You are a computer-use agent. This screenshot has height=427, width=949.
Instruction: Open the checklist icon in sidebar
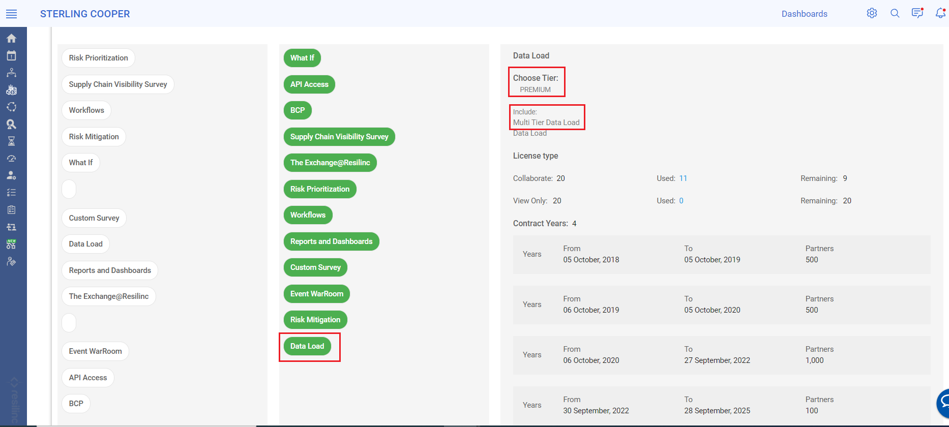pyautogui.click(x=11, y=193)
